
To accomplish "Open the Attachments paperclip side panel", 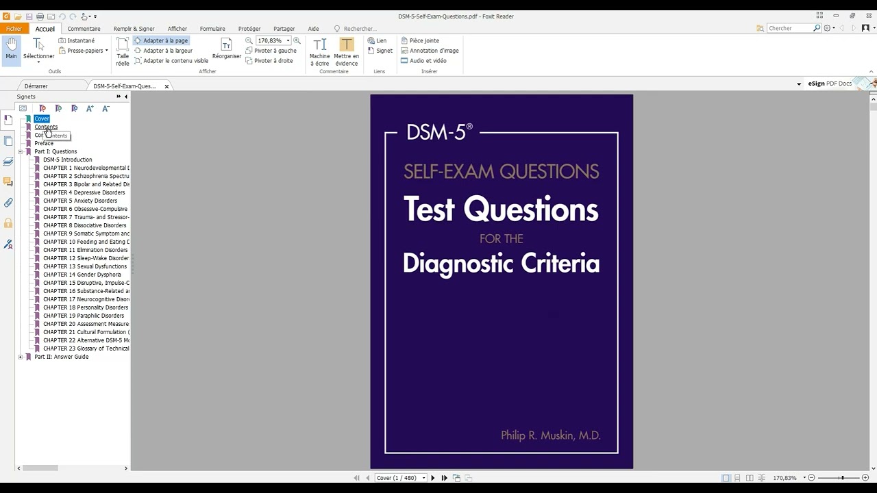I will coord(8,203).
